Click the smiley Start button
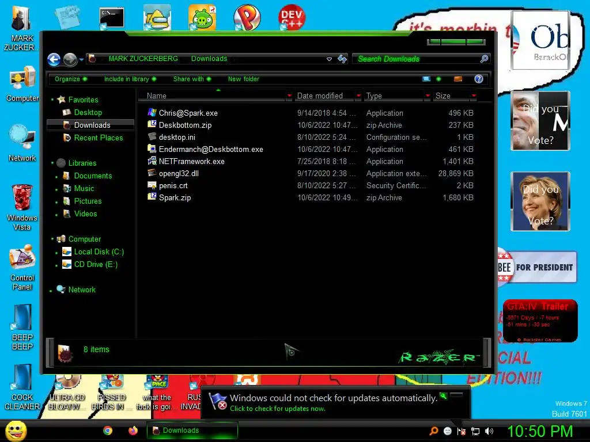This screenshot has height=442, width=590. (16, 430)
